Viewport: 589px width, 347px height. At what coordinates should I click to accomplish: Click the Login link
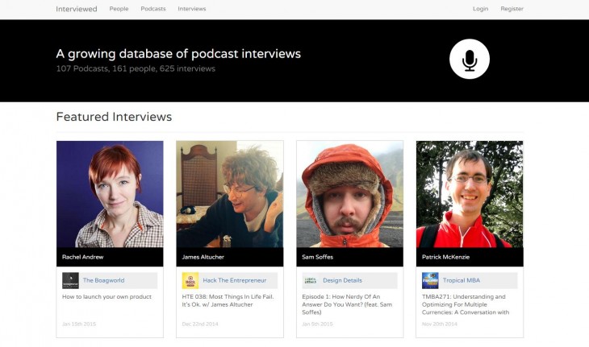[480, 9]
